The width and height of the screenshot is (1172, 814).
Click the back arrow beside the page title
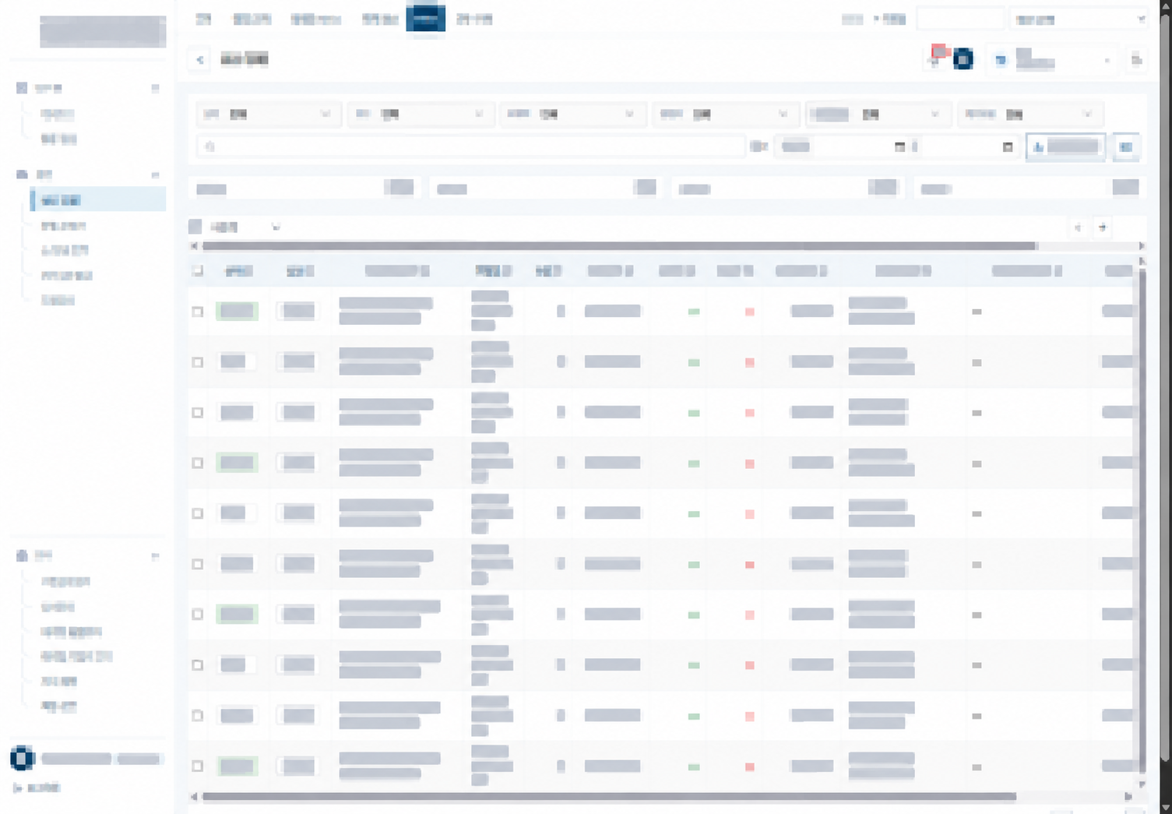point(200,60)
